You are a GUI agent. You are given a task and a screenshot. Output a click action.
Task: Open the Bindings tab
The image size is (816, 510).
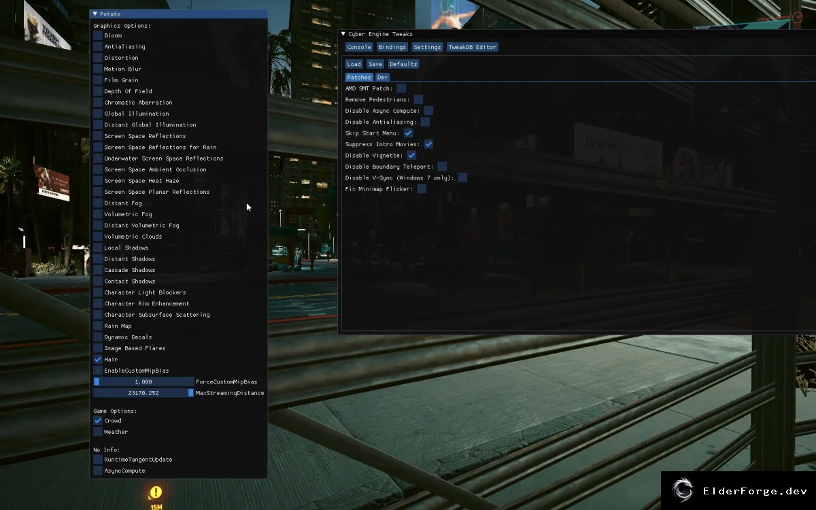click(x=392, y=48)
